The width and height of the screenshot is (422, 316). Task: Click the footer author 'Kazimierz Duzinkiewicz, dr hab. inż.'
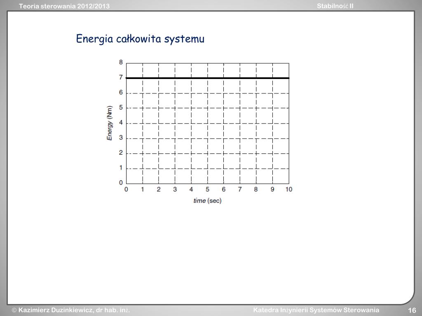71,310
